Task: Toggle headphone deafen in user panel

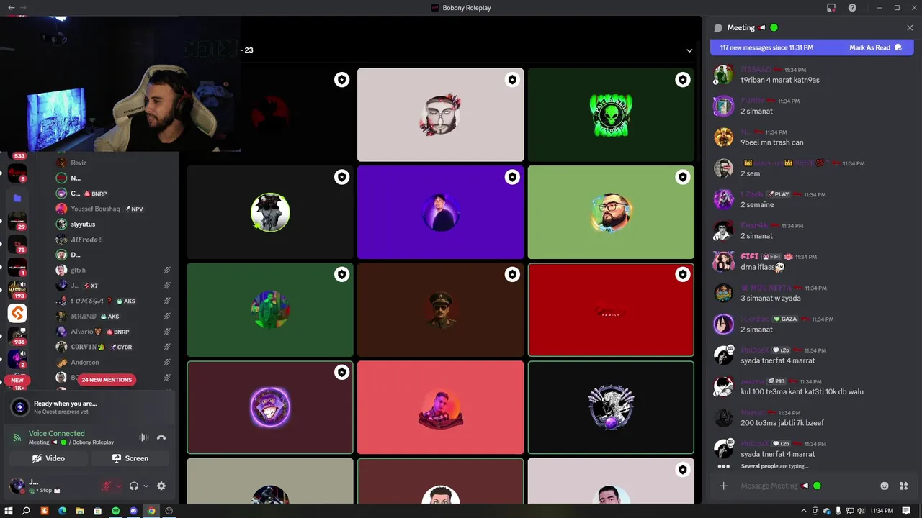Action: click(133, 486)
